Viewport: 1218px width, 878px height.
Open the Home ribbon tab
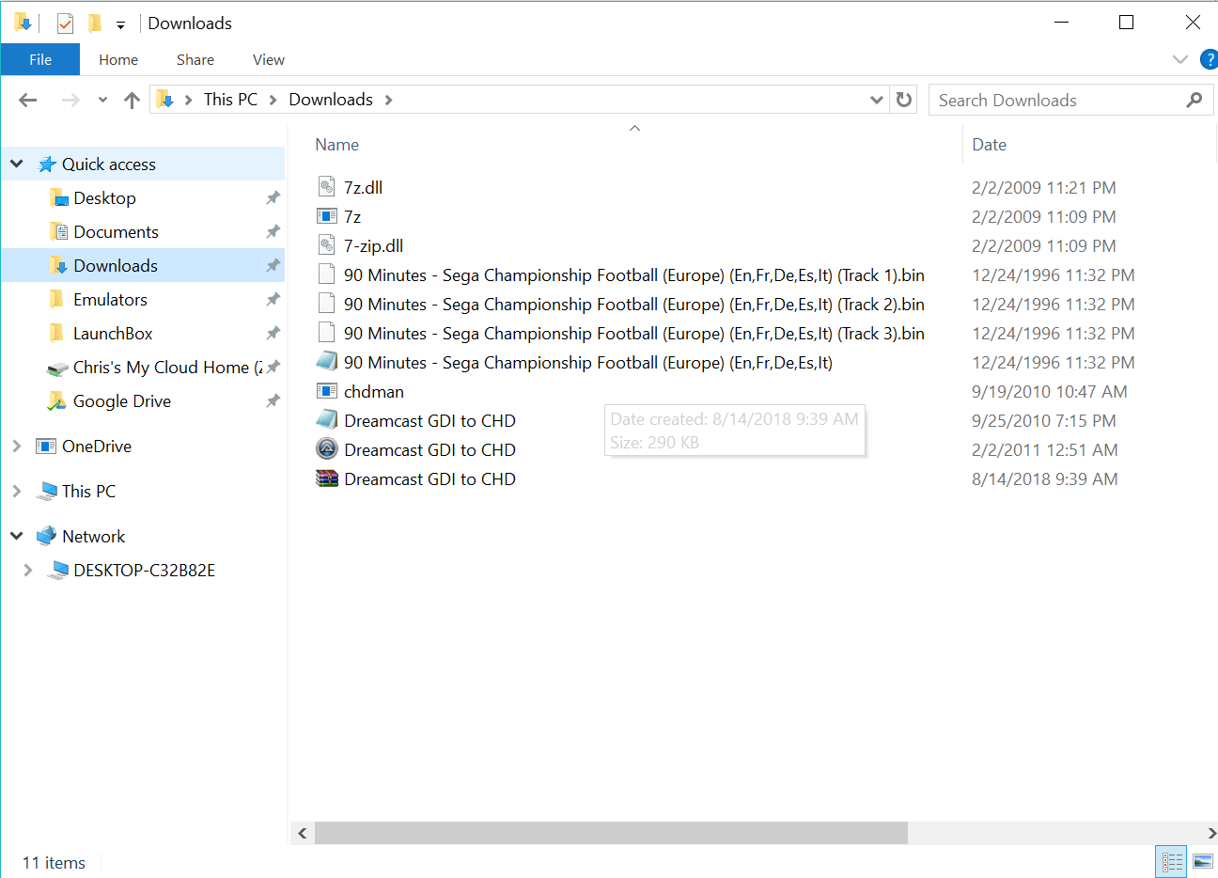[x=118, y=59]
